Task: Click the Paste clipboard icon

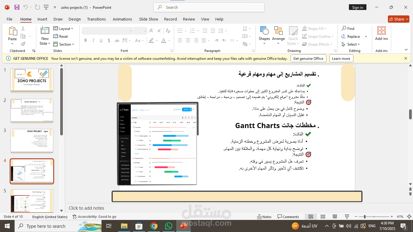Action: pos(12,31)
